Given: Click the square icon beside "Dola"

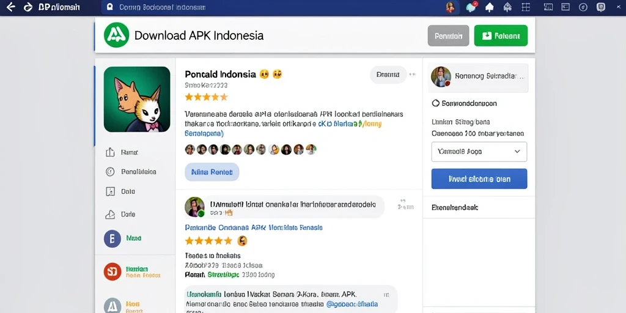Looking at the screenshot, I should pyautogui.click(x=110, y=191).
